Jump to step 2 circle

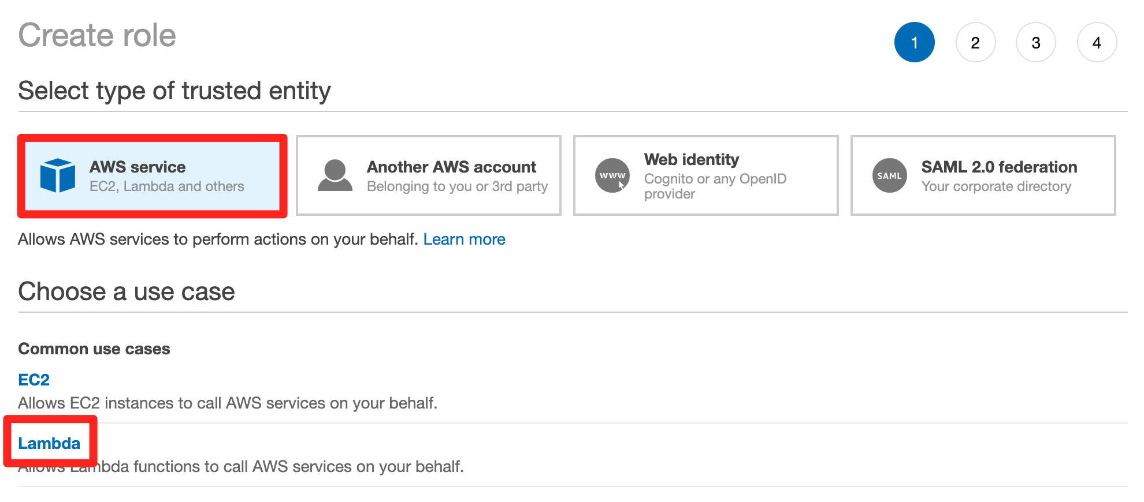click(975, 42)
